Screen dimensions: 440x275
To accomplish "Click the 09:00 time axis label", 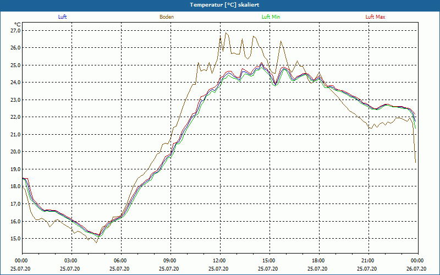I will [170, 261].
